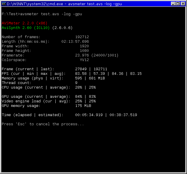The image size is (187, 174).
Task: Click the 'FPS (cur | min | max | avg):' label
Action: pyautogui.click(x=34, y=74)
